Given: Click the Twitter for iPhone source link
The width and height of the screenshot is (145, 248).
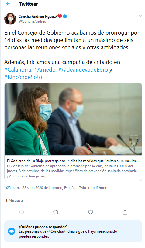Looking at the screenshot, I should (93, 188).
